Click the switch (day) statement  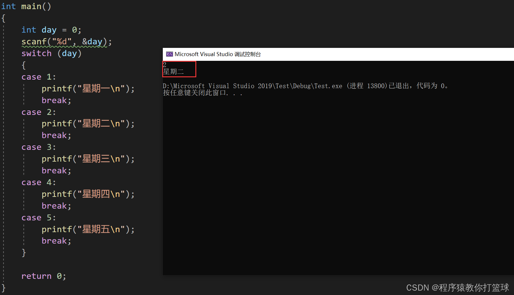point(51,53)
